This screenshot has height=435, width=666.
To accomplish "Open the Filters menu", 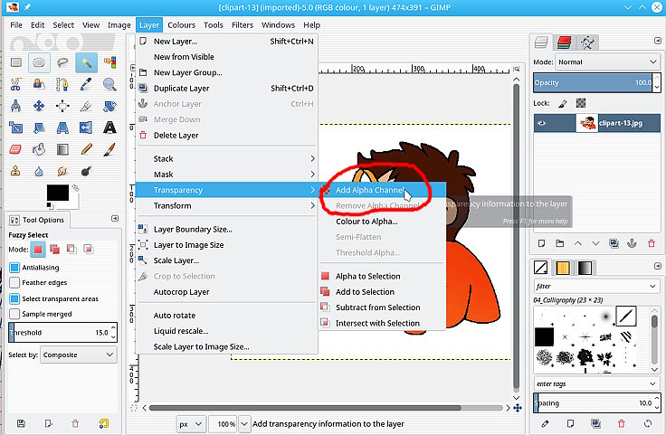I will click(243, 25).
